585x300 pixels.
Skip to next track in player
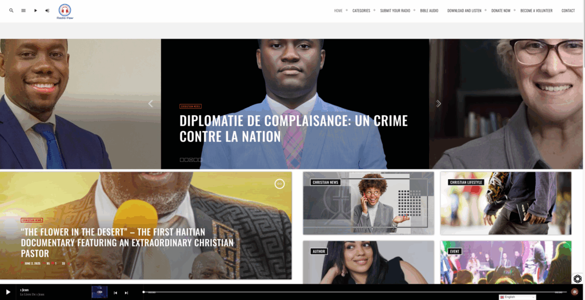click(x=126, y=293)
